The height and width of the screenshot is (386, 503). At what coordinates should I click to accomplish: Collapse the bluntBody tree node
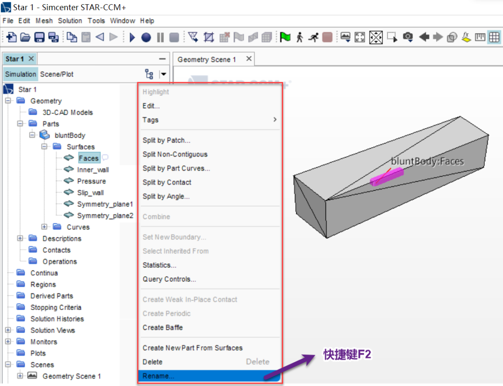32,135
